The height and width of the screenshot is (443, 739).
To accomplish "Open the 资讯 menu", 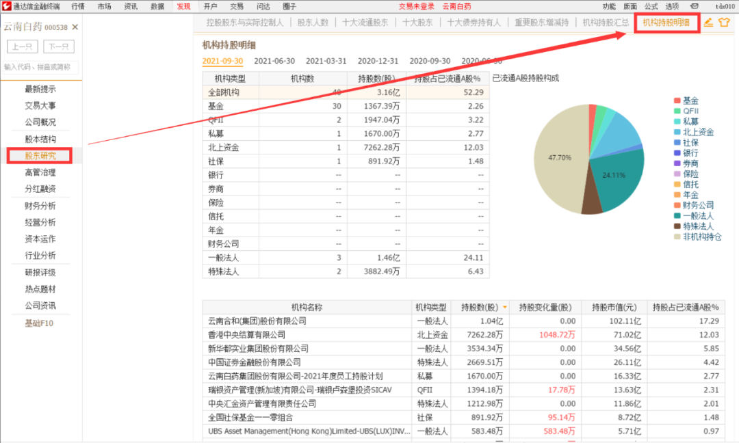I will 131,7.
